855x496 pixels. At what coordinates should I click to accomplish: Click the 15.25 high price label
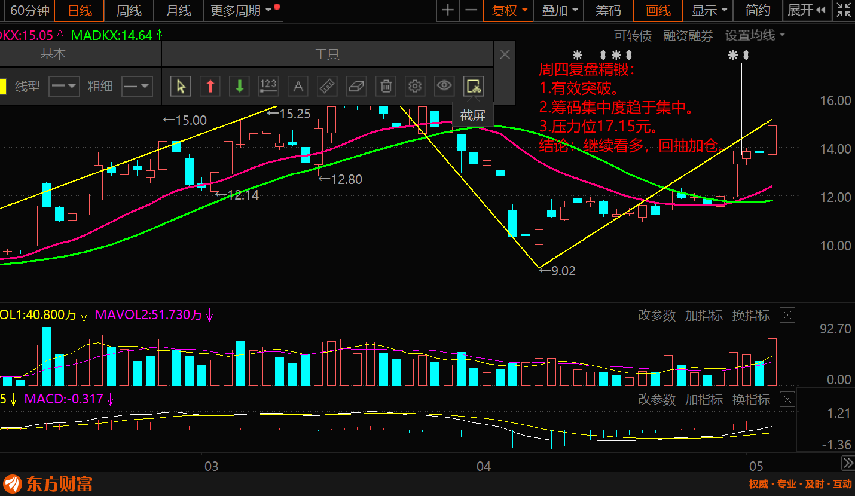(x=289, y=114)
